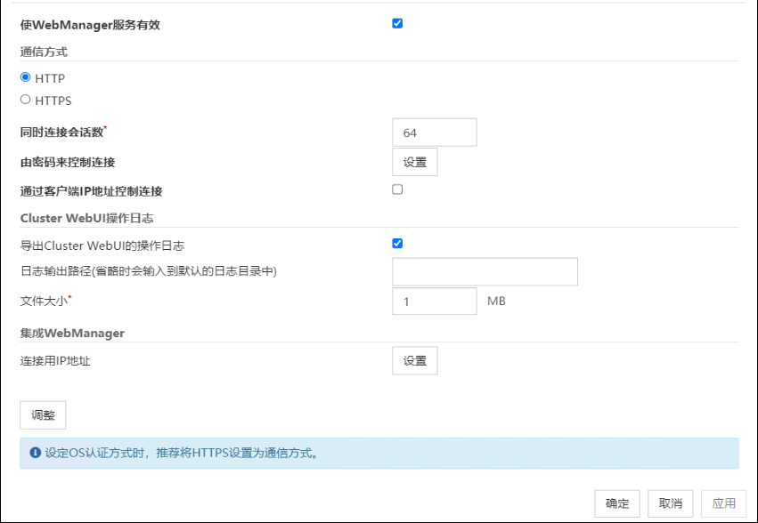Select the HTTP radio button
The height and width of the screenshot is (523, 758).
[26, 78]
